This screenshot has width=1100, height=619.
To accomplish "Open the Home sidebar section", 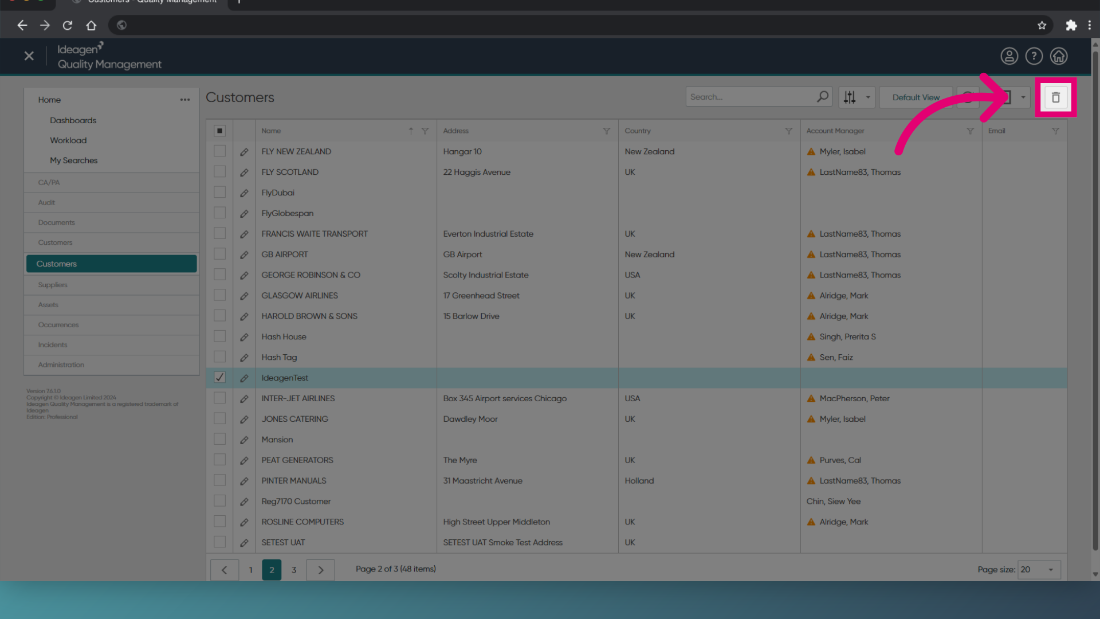I will 49,100.
